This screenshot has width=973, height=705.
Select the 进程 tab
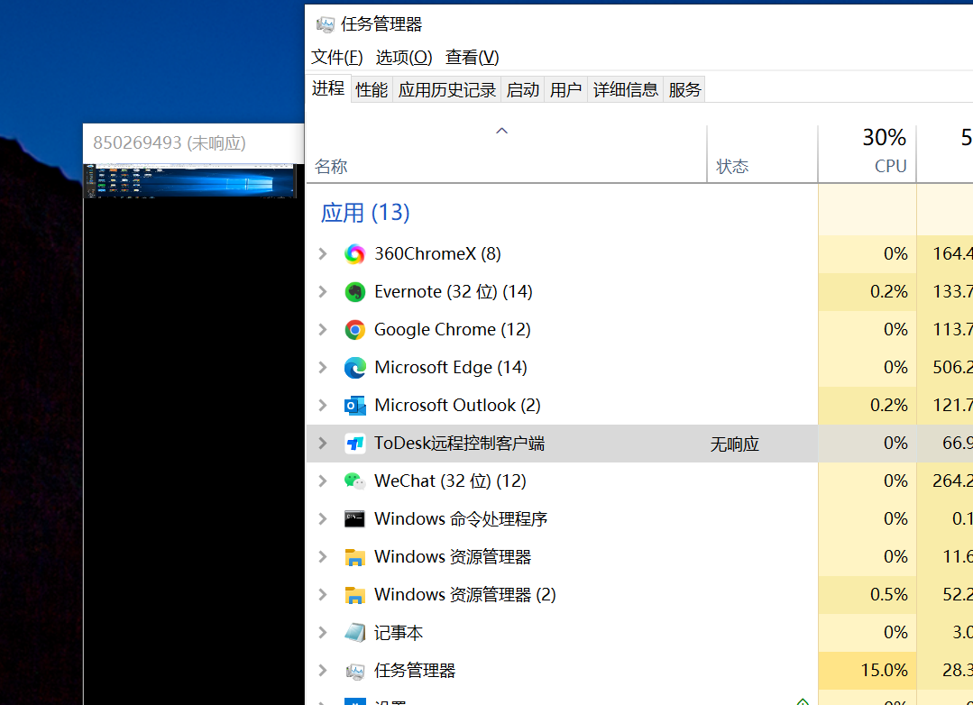[328, 88]
